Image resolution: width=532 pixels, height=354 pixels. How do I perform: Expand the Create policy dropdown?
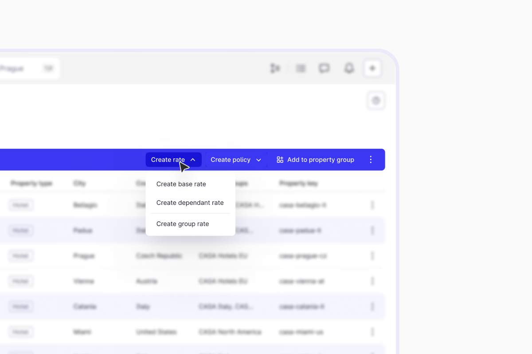[x=236, y=160]
